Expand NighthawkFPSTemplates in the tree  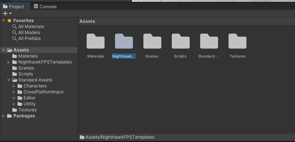point(9,62)
